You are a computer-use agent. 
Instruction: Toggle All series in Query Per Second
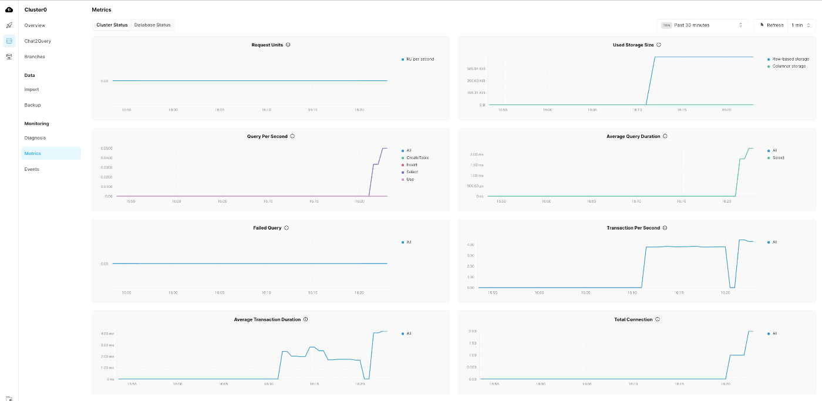tap(406, 150)
